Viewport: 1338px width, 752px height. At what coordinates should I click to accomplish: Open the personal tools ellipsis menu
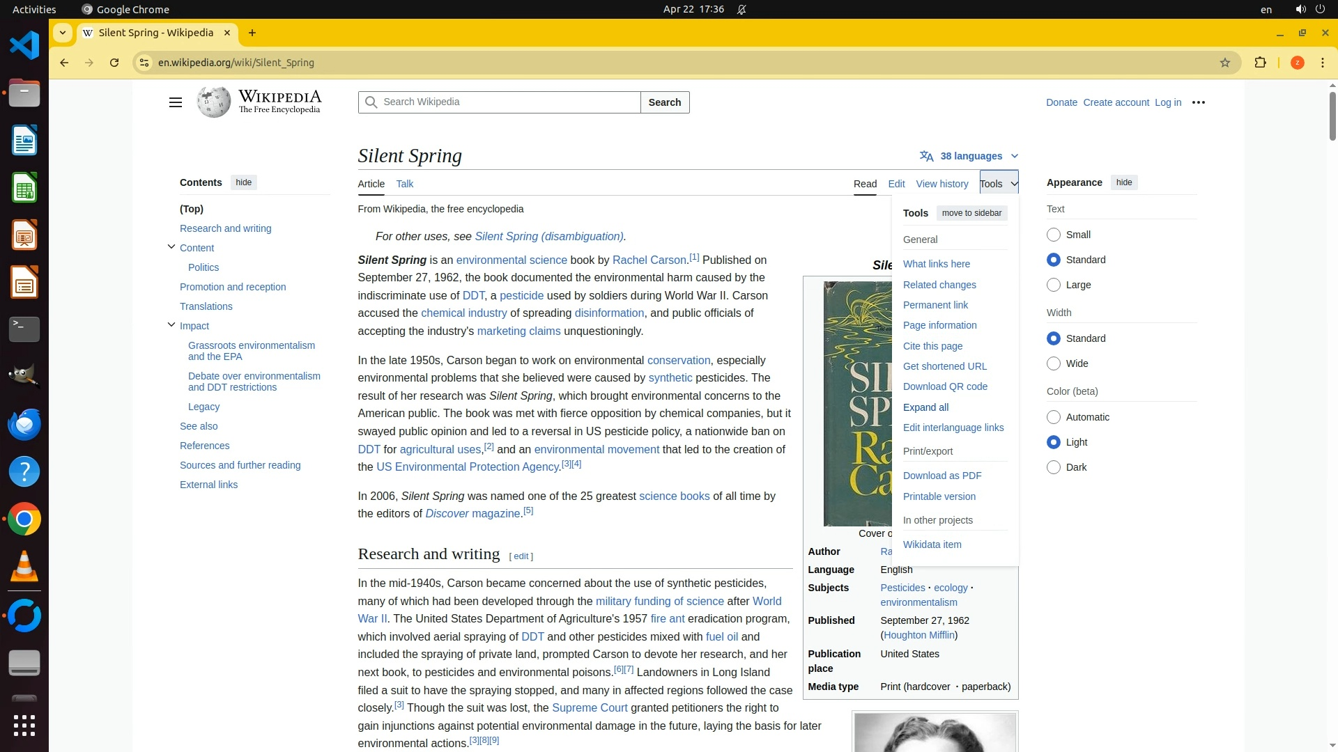click(1199, 102)
